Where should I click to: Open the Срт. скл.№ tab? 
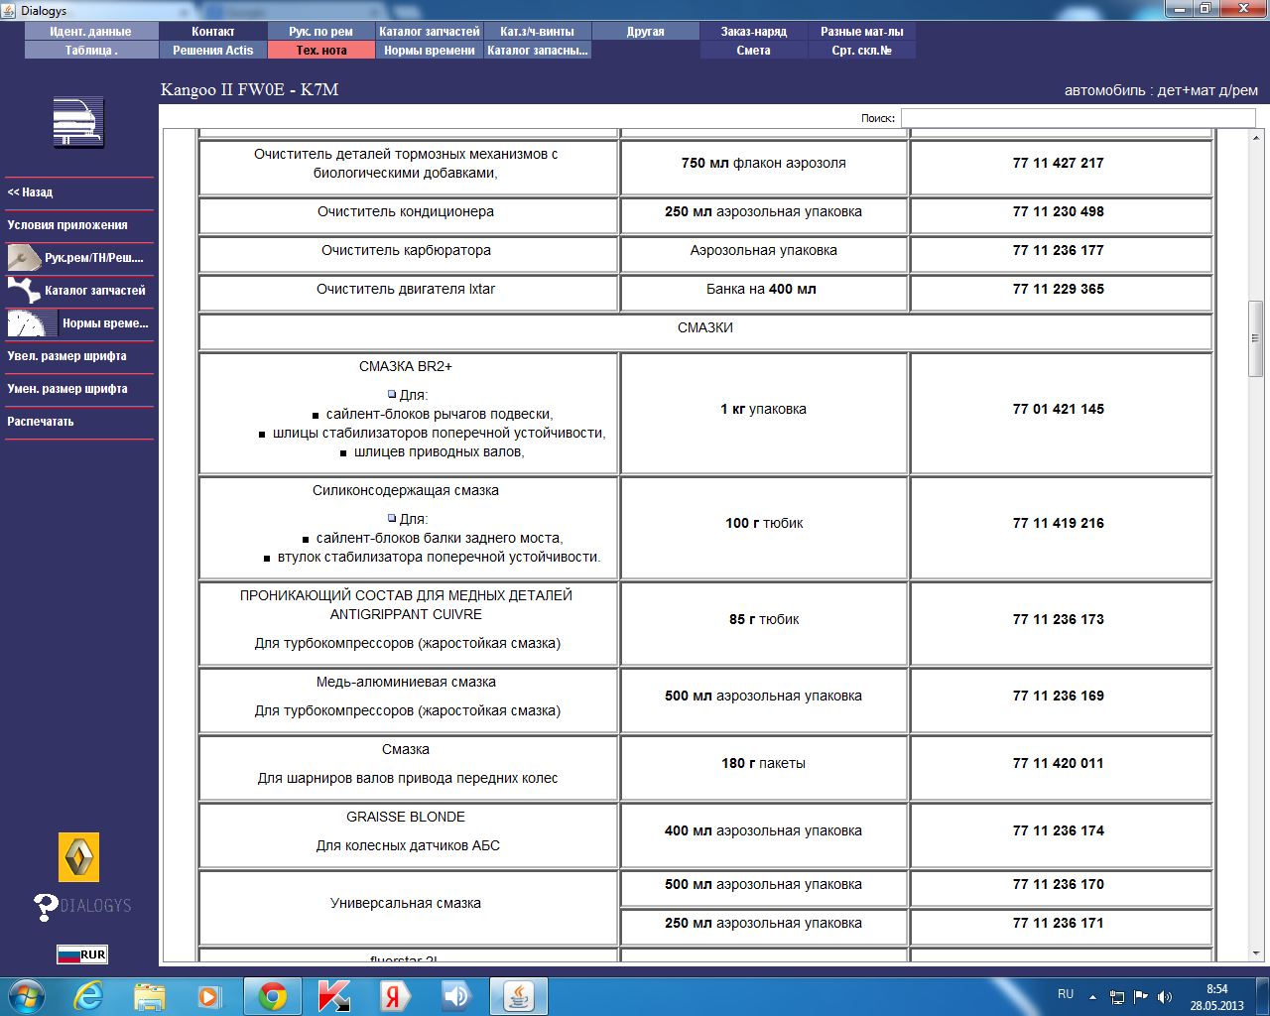coord(862,51)
